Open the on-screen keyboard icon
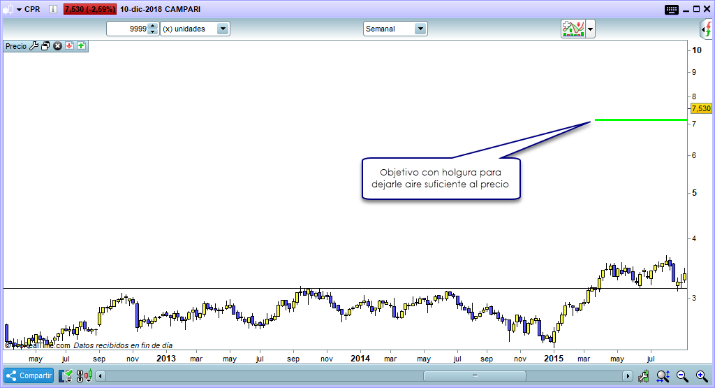 [x=672, y=10]
